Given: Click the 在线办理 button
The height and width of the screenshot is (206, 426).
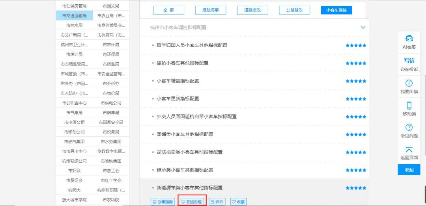Looking at the screenshot, I should click(192, 202).
